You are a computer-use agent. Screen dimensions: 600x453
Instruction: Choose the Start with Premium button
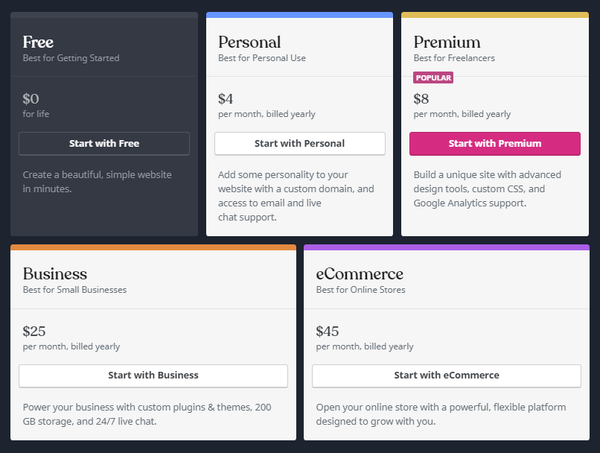click(495, 144)
